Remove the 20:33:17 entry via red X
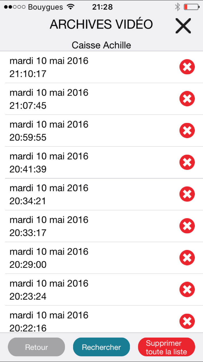The height and width of the screenshot is (362, 203). click(x=187, y=226)
